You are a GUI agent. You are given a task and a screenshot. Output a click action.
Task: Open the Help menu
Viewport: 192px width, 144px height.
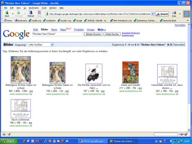(x=61, y=8)
